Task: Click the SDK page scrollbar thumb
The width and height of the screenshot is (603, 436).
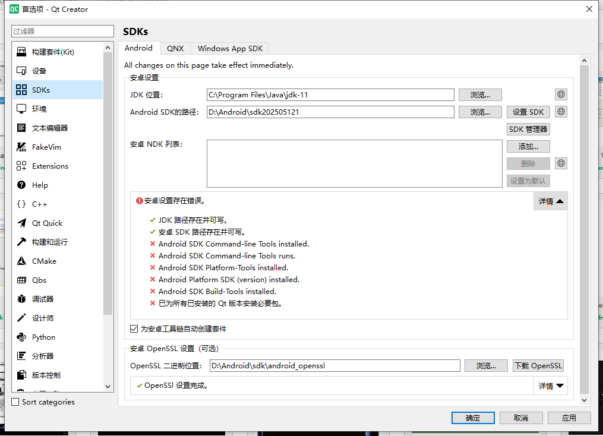Action: pyautogui.click(x=584, y=230)
